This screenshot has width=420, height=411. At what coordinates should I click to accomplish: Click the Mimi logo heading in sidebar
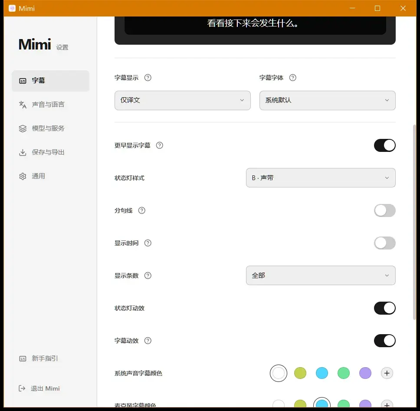(35, 44)
